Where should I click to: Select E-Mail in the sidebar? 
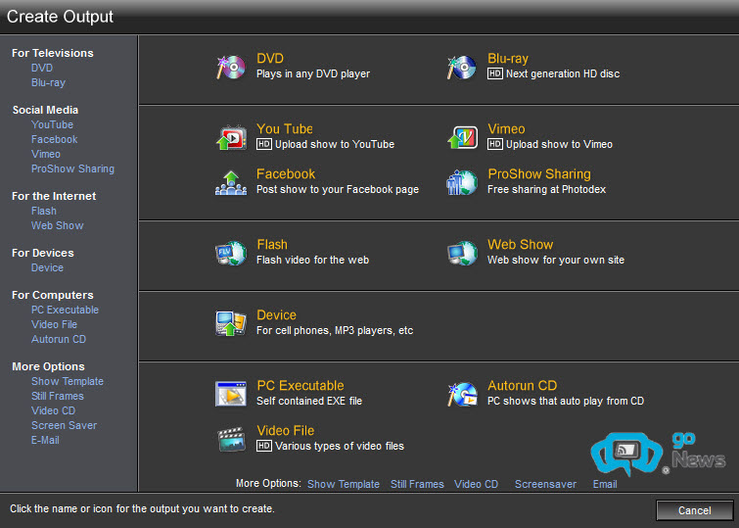pos(45,440)
